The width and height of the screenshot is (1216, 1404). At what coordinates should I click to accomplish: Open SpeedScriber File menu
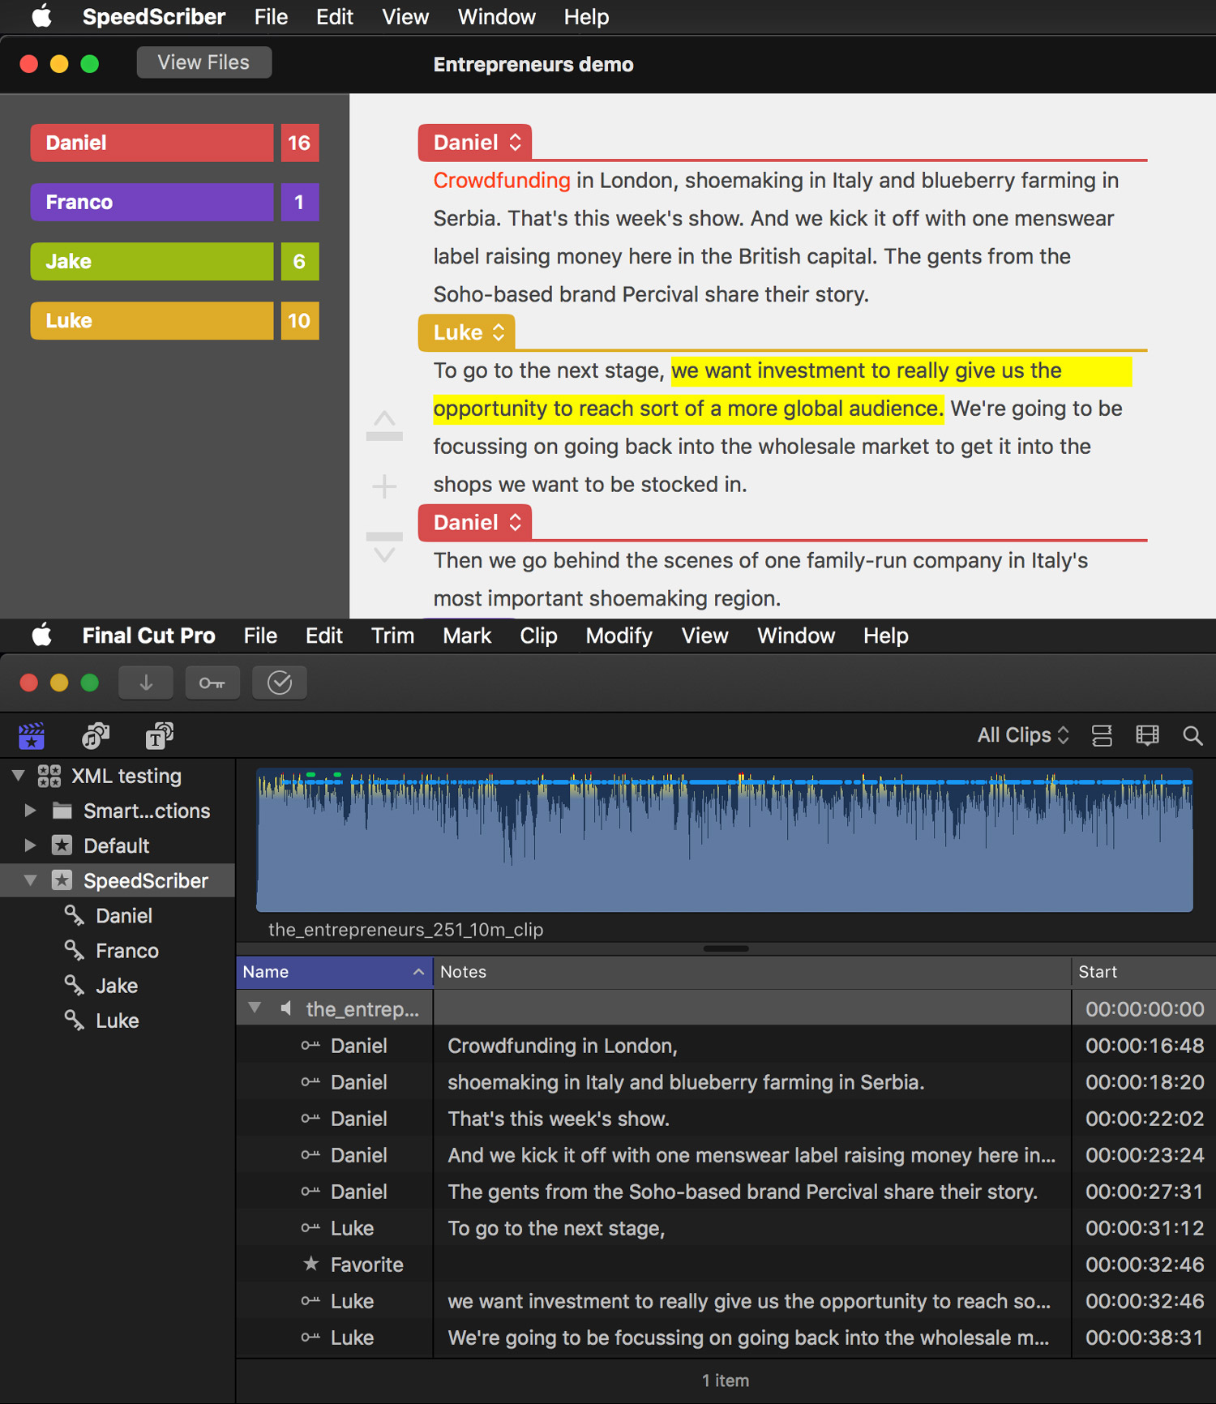pos(271,16)
